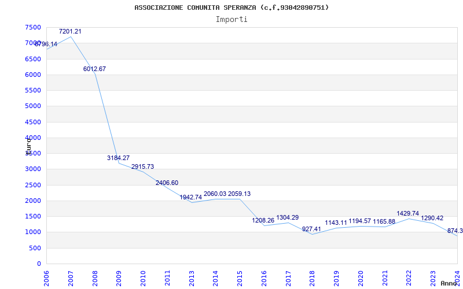
Task: Click the 6500 y-axis tick label
Action: (33, 59)
